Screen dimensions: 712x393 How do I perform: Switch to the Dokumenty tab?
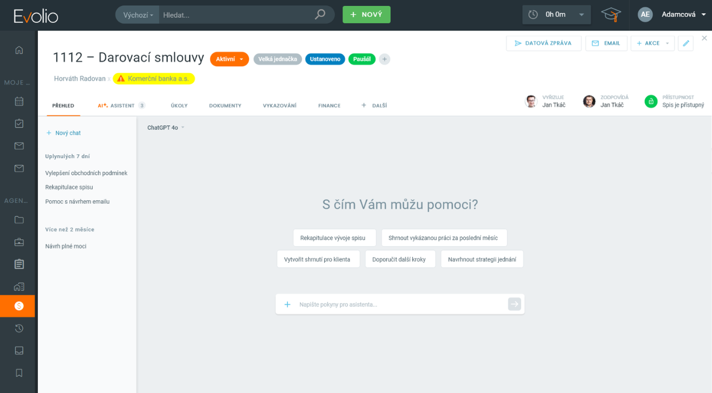click(225, 106)
